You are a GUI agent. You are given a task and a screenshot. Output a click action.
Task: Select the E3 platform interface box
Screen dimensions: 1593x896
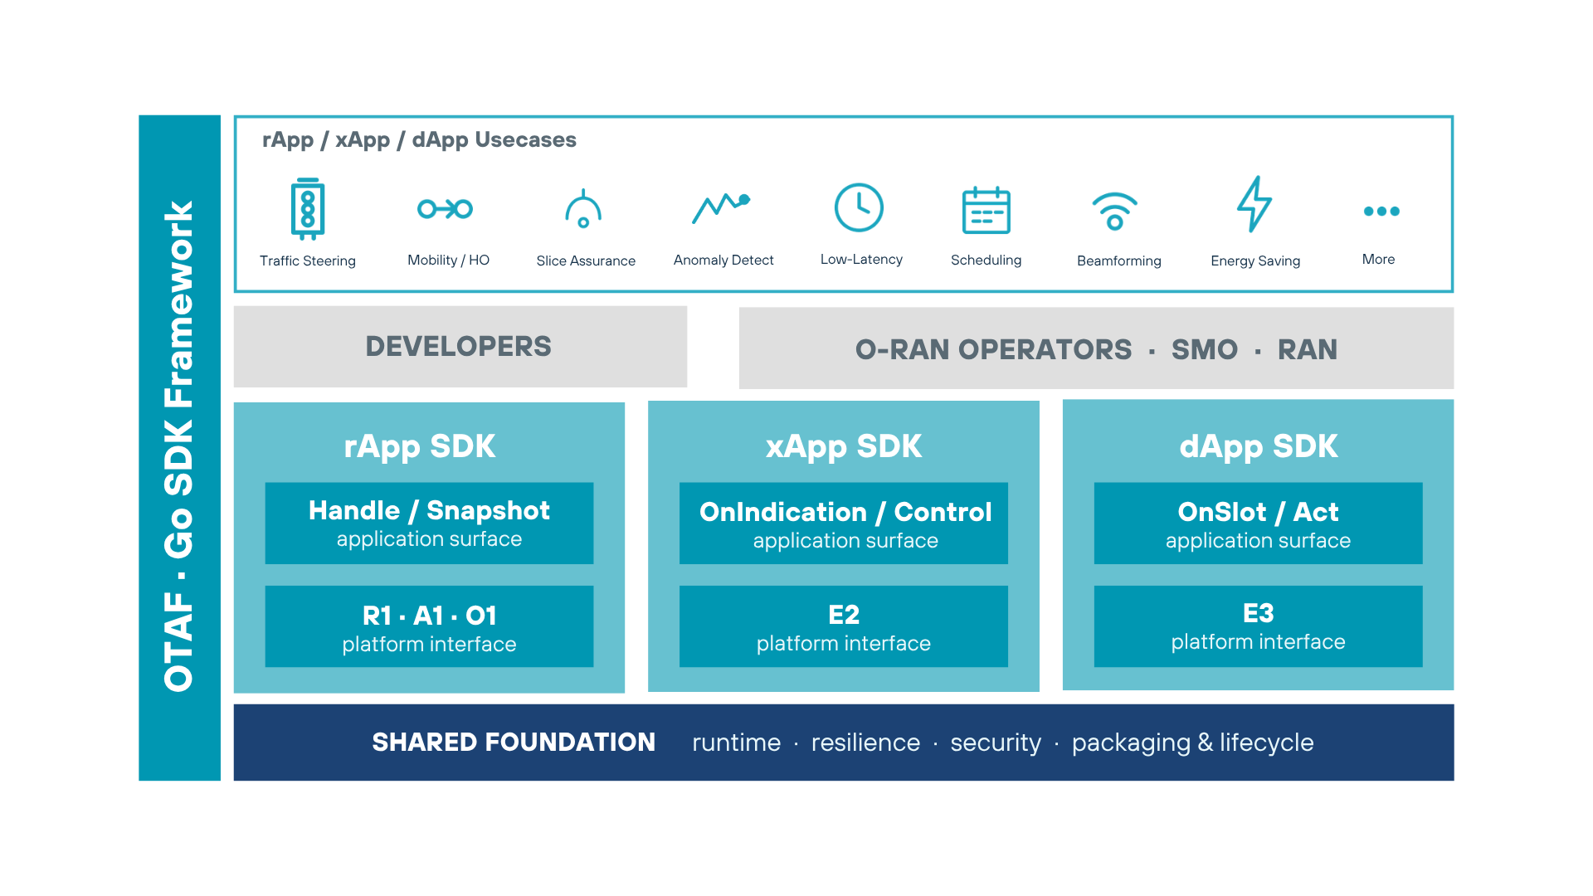[x=1258, y=626]
